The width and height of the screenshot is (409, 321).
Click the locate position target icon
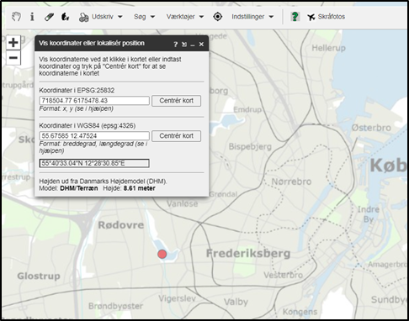[217, 17]
